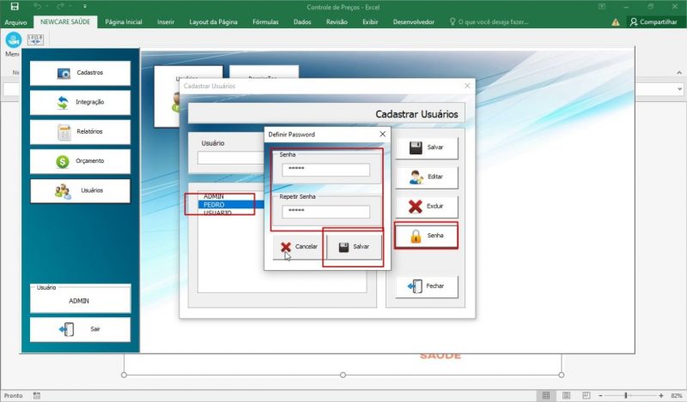This screenshot has width=687, height=402.
Task: Click the Senha padlock button
Action: click(426, 235)
